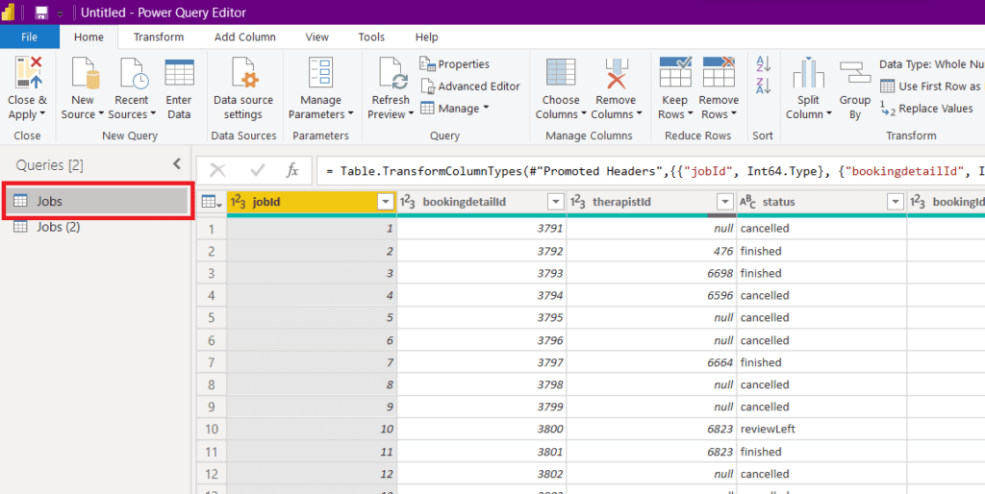Screen dimensions: 985x494
Task: Click the Data source settings icon
Action: 242,76
